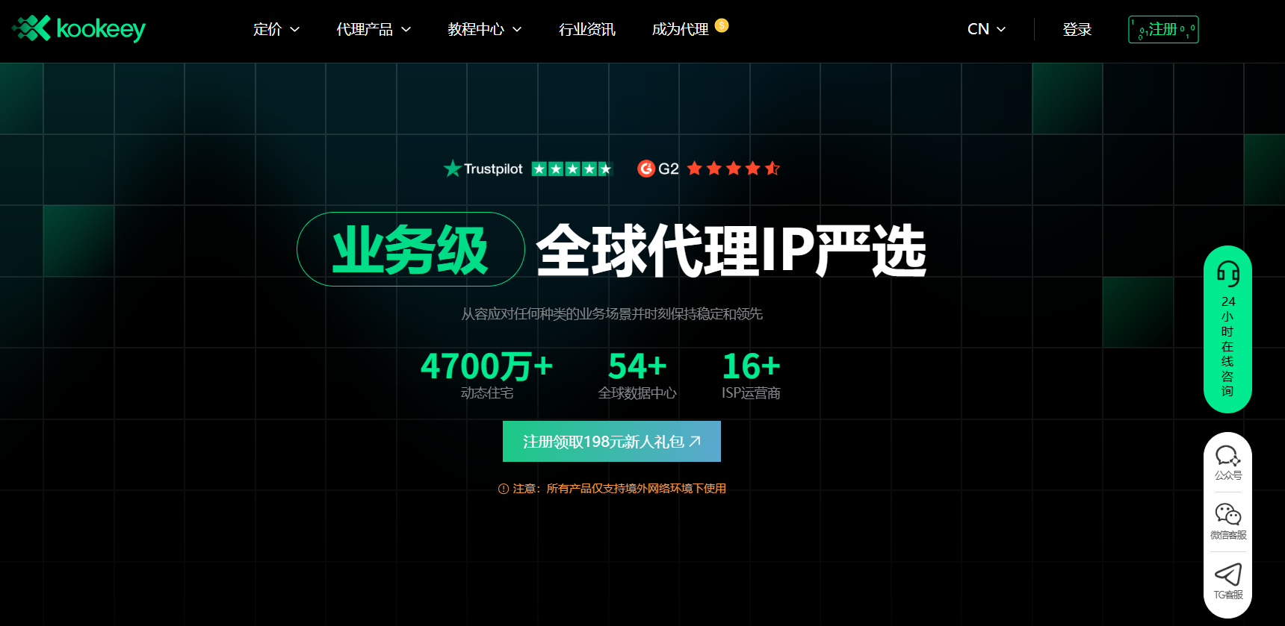
Task: Click the orange notice info icon
Action: (504, 489)
